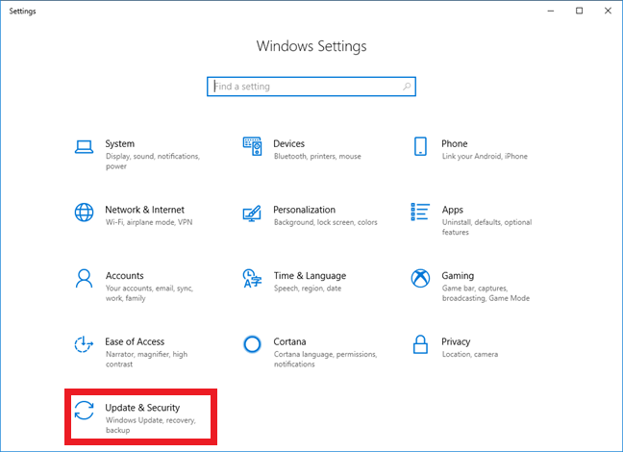Click 'Display, sound, notifications, power' text

(x=153, y=161)
